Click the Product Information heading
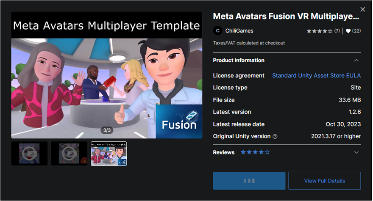This screenshot has height=201, width=373. point(239,61)
